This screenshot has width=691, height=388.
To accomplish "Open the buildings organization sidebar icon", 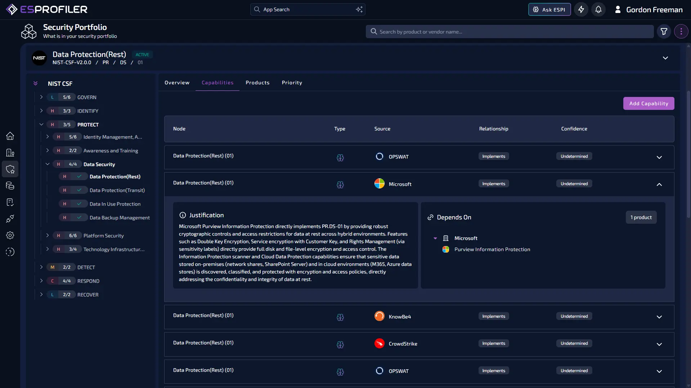I will click(10, 152).
